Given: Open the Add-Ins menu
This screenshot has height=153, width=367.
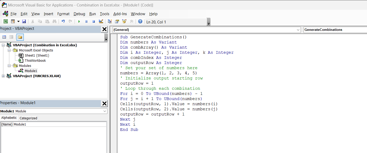Looking at the screenshot, I should coord(120,14).
